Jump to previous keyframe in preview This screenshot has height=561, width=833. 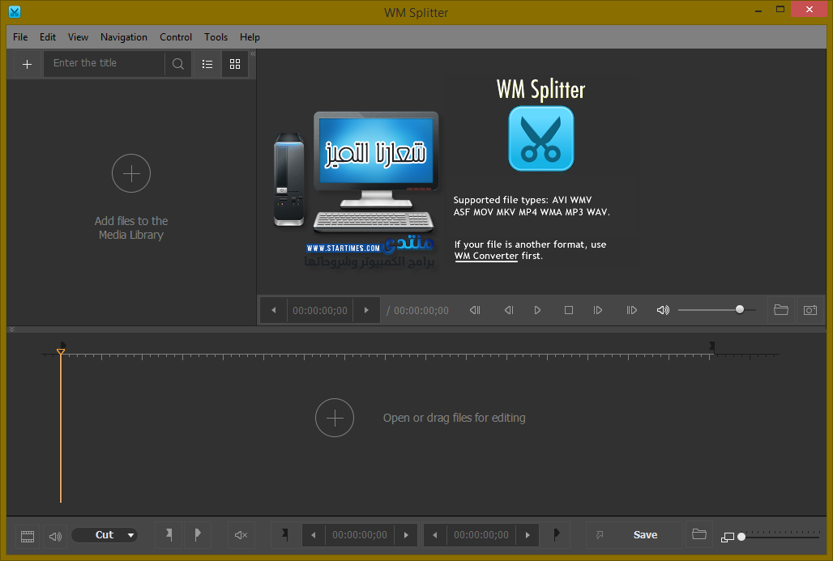[x=475, y=311]
